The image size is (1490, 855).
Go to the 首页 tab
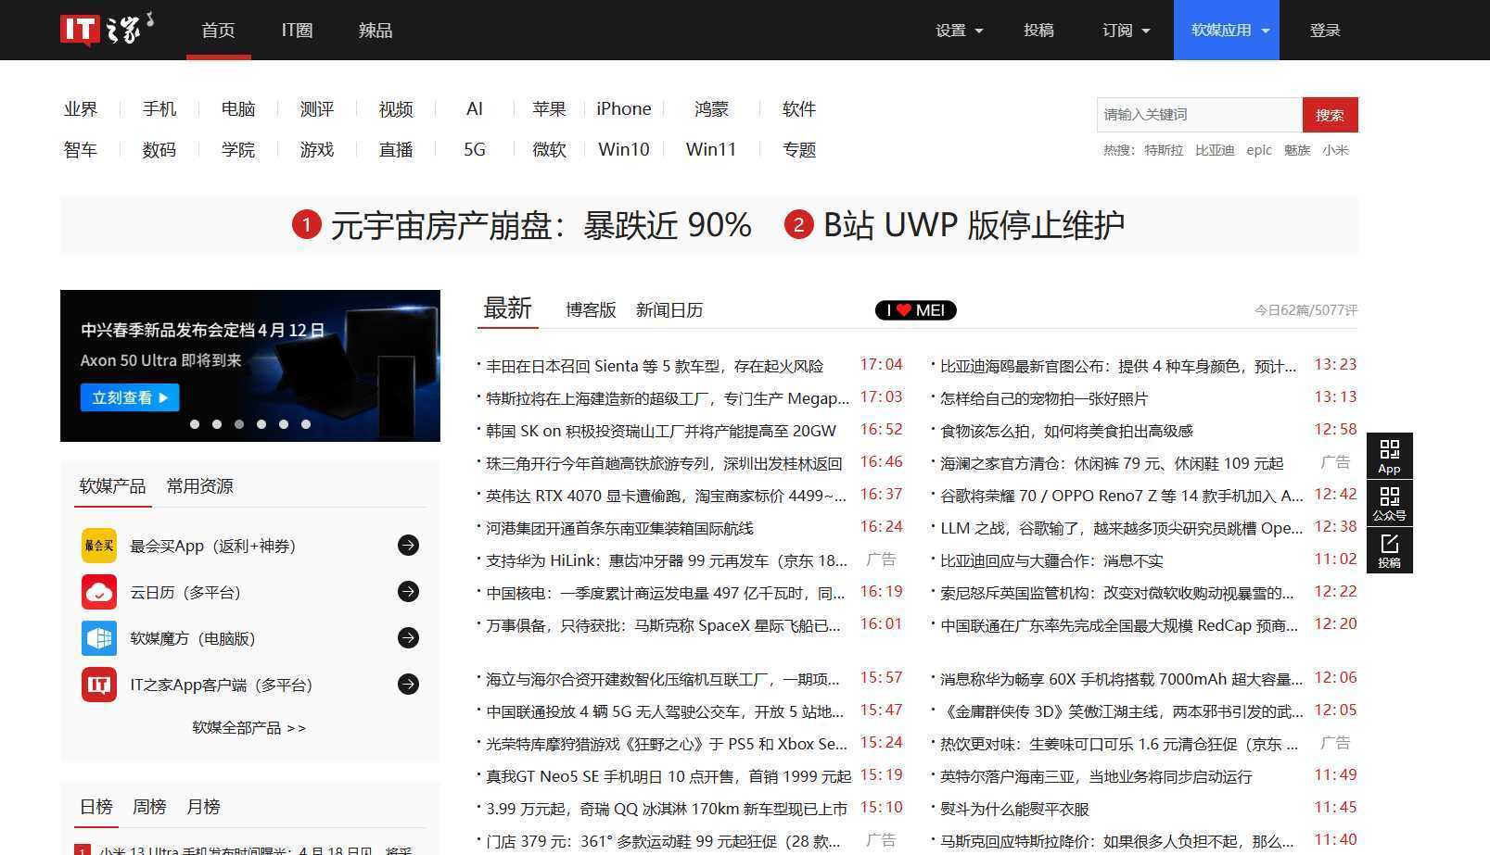point(219,30)
